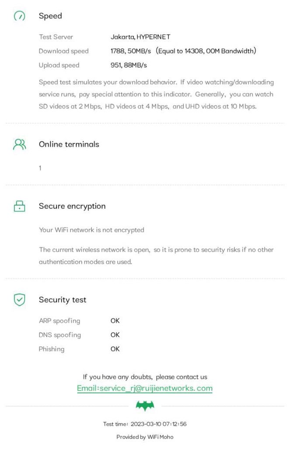Click the online terminals count 1
The image size is (290, 449).
click(40, 168)
